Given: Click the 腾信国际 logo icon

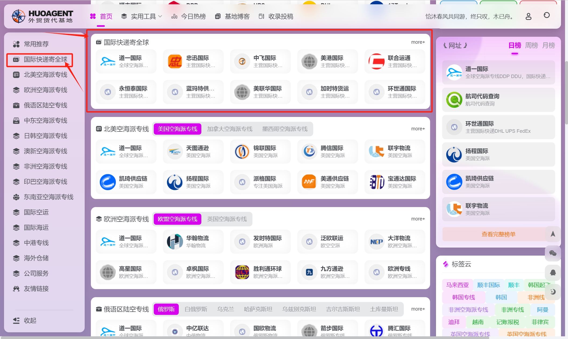Looking at the screenshot, I should point(309,152).
